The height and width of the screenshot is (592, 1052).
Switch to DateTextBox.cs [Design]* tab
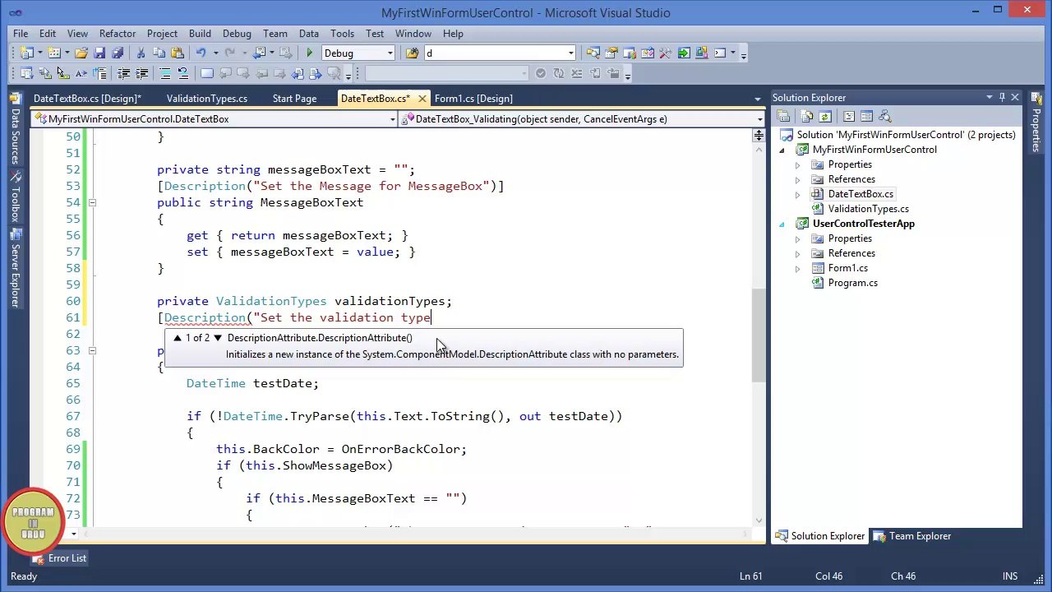pos(87,99)
